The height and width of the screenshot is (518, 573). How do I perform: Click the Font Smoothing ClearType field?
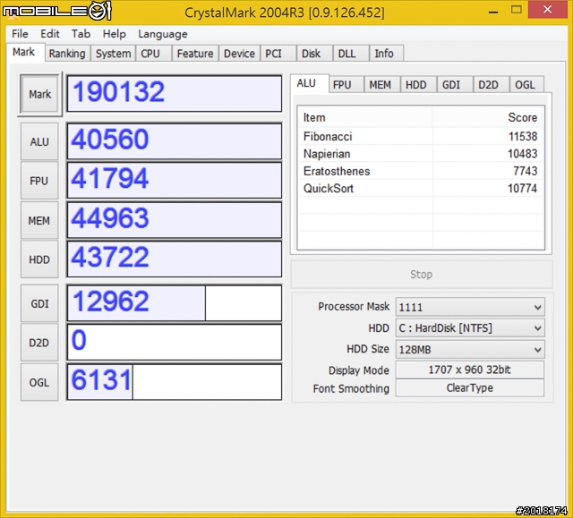pyautogui.click(x=470, y=387)
